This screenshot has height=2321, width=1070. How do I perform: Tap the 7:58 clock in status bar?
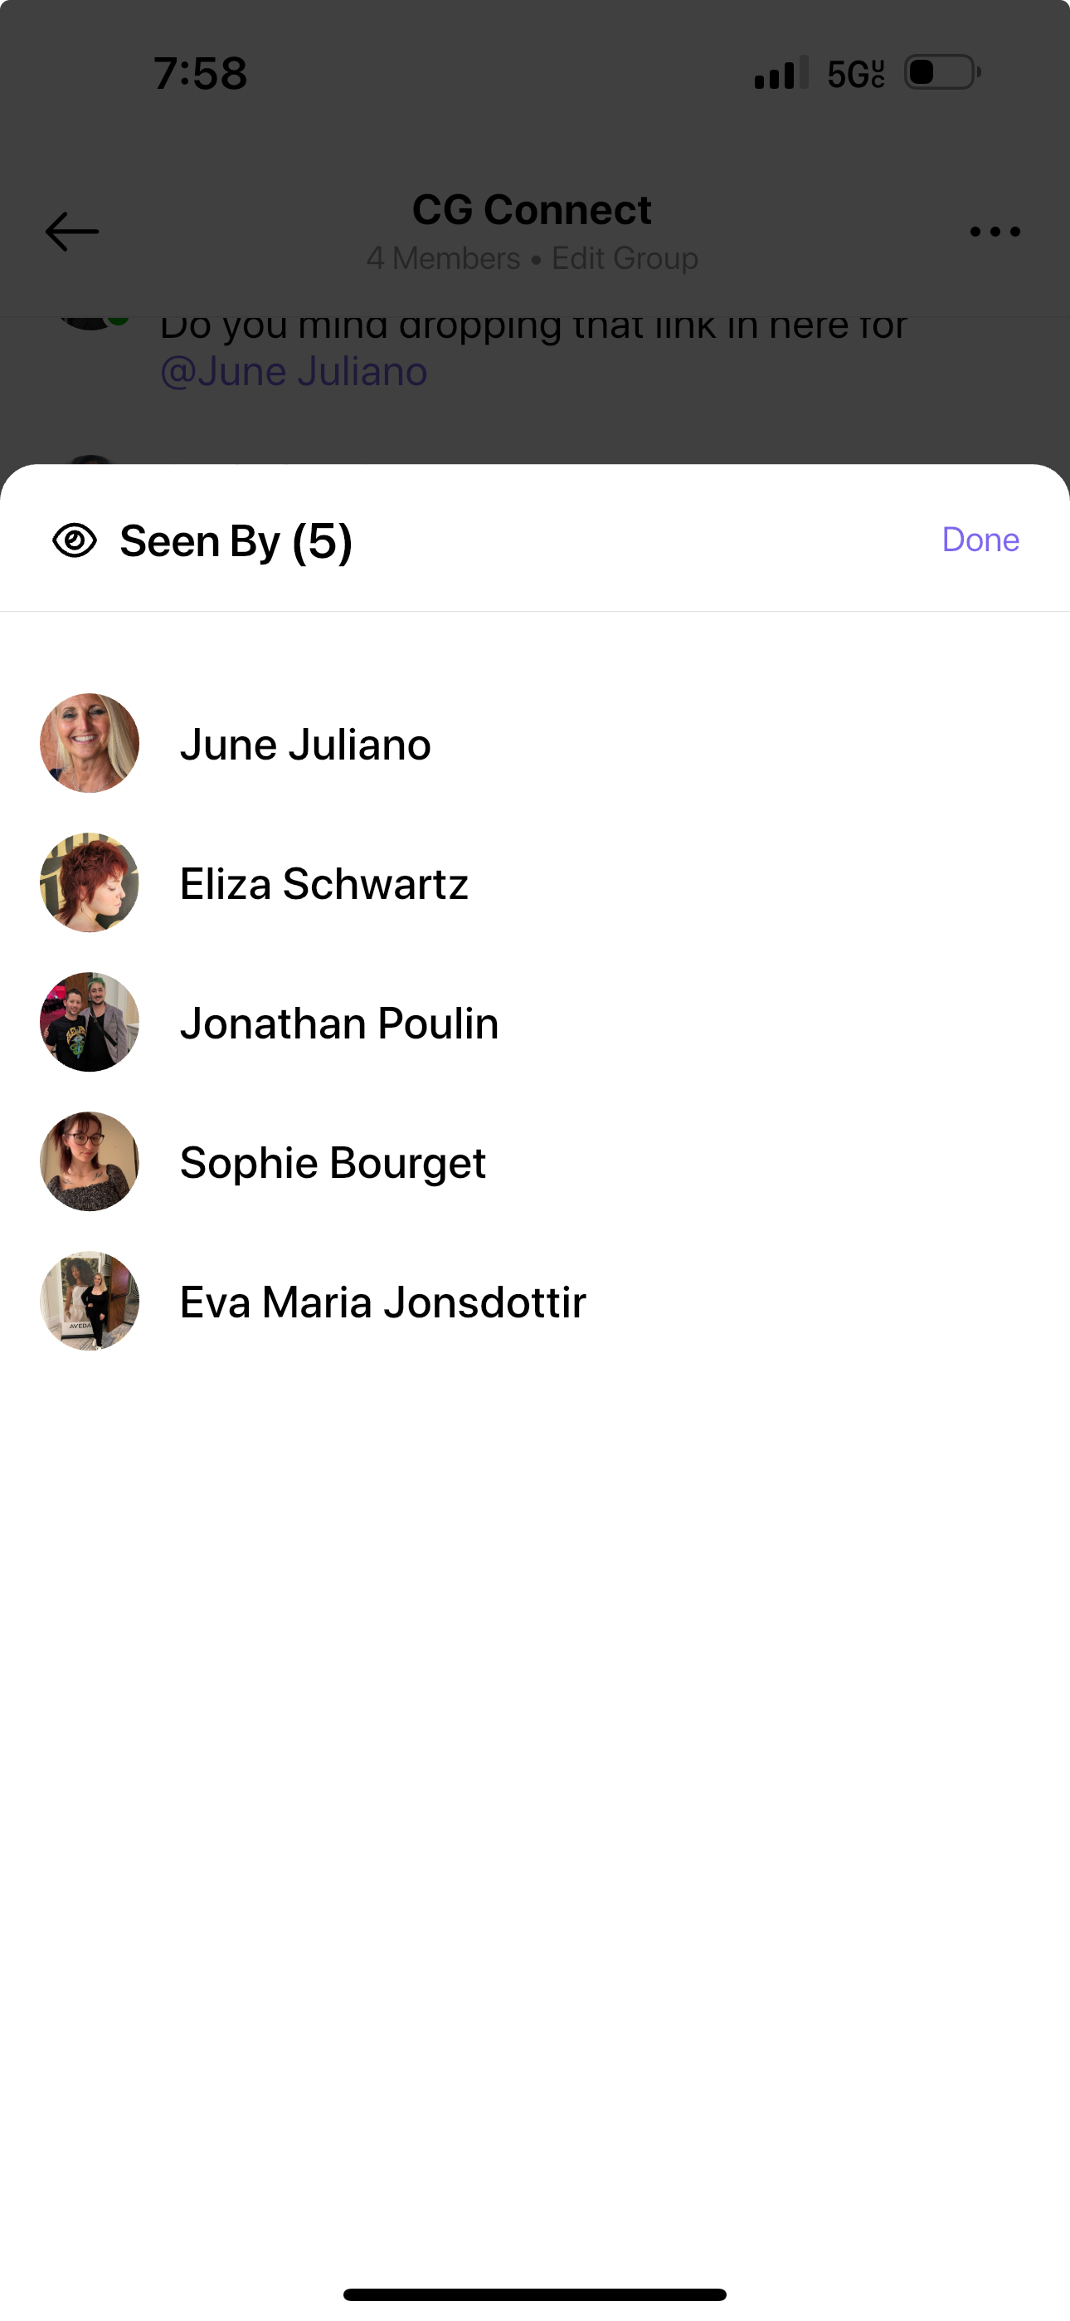tap(200, 74)
